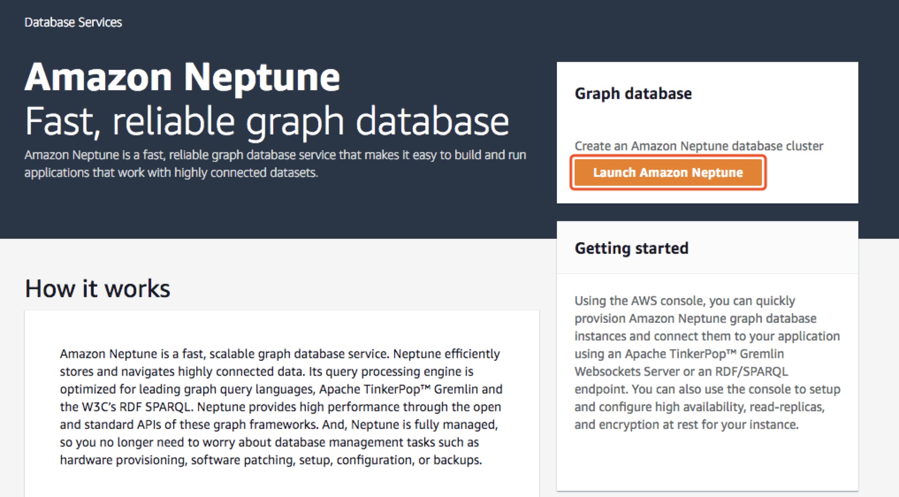Click the words RDF/SPARQL in Getting started
The image size is (899, 497).
[x=751, y=371]
